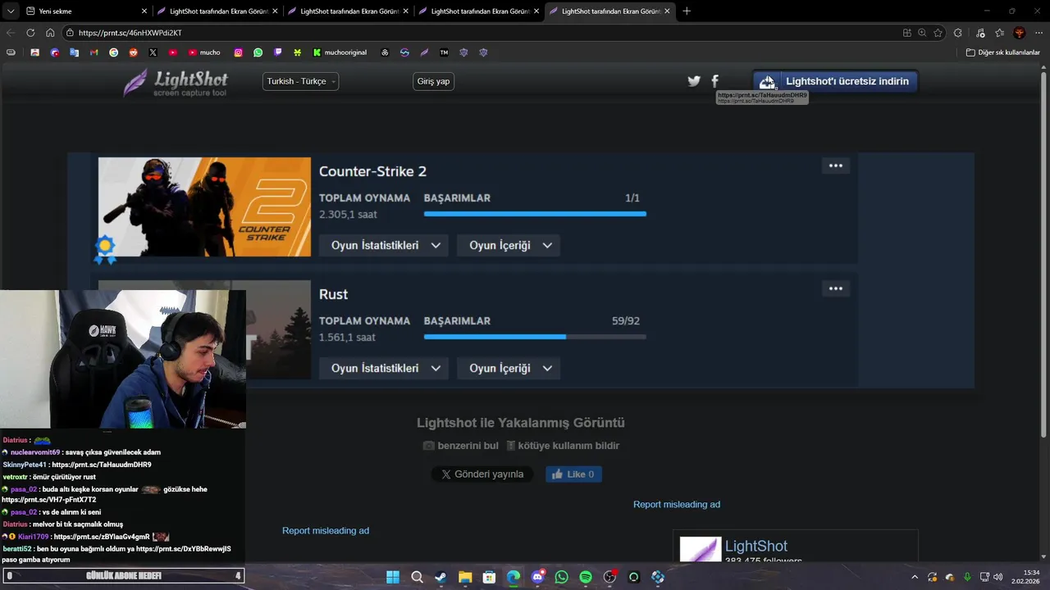Open the Google bookmark icon

click(x=114, y=52)
